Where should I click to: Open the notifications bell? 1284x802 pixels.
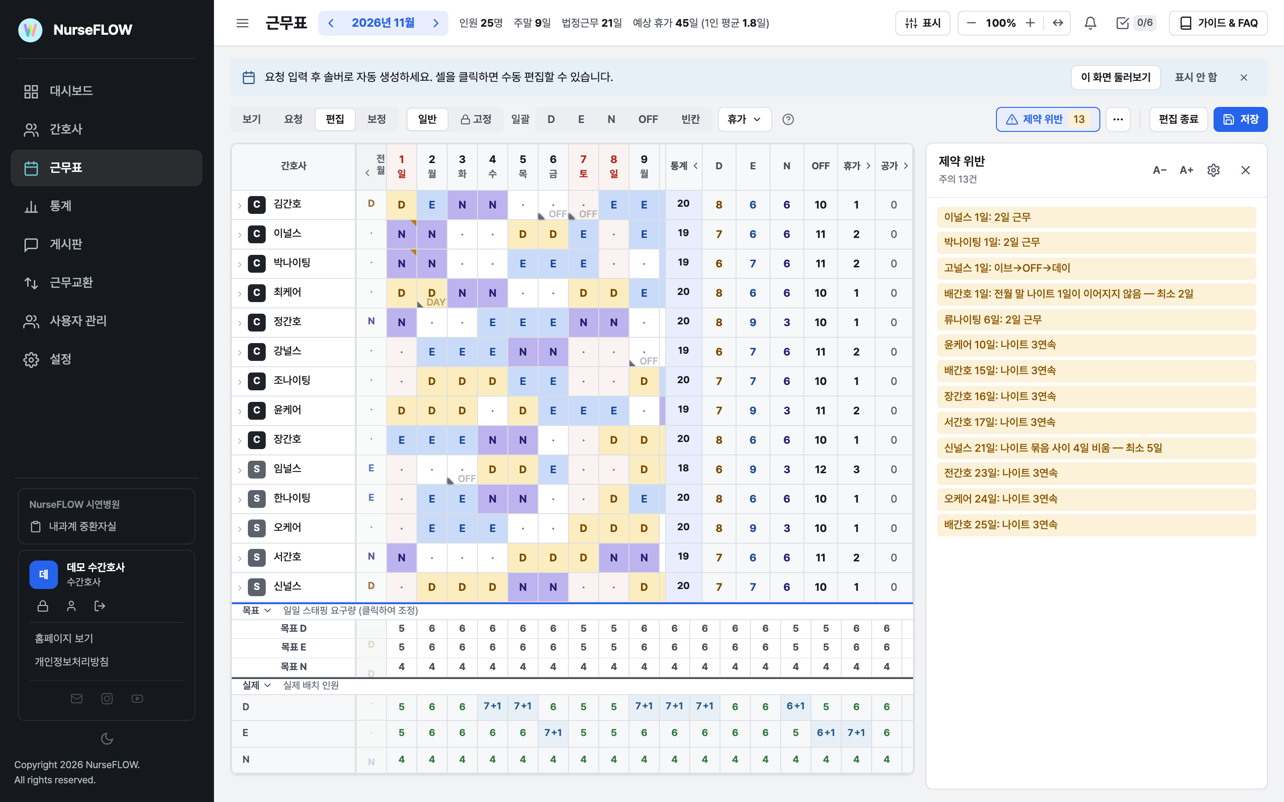click(1090, 23)
